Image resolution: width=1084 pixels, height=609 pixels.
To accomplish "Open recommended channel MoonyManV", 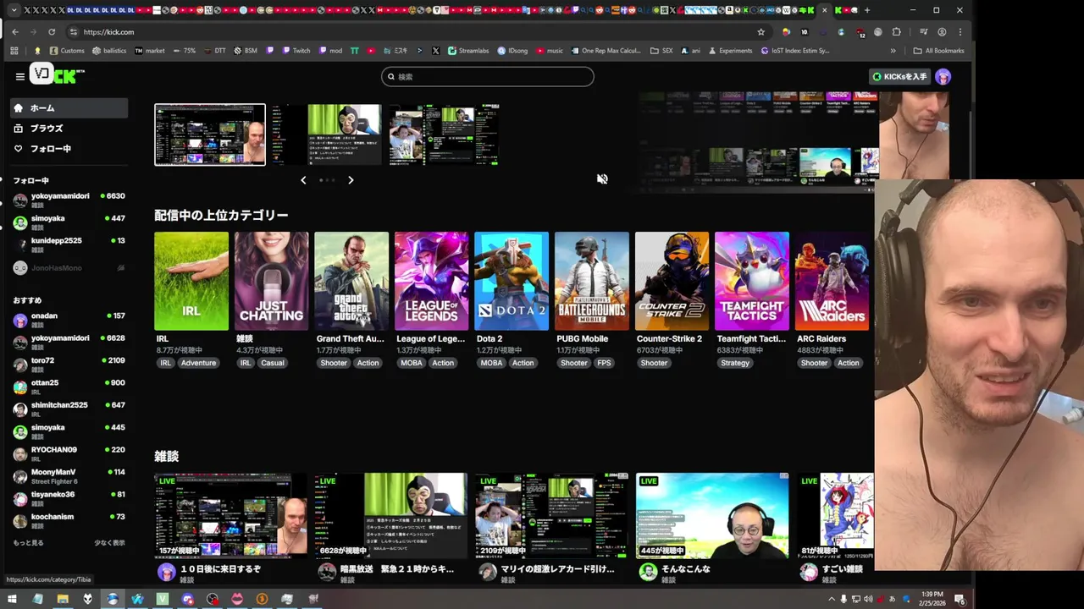I will click(x=69, y=476).
